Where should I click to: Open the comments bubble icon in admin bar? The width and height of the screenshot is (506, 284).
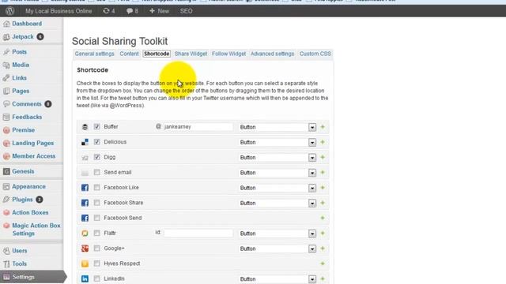coord(130,11)
